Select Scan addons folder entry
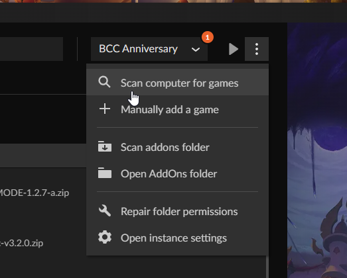 (178, 147)
